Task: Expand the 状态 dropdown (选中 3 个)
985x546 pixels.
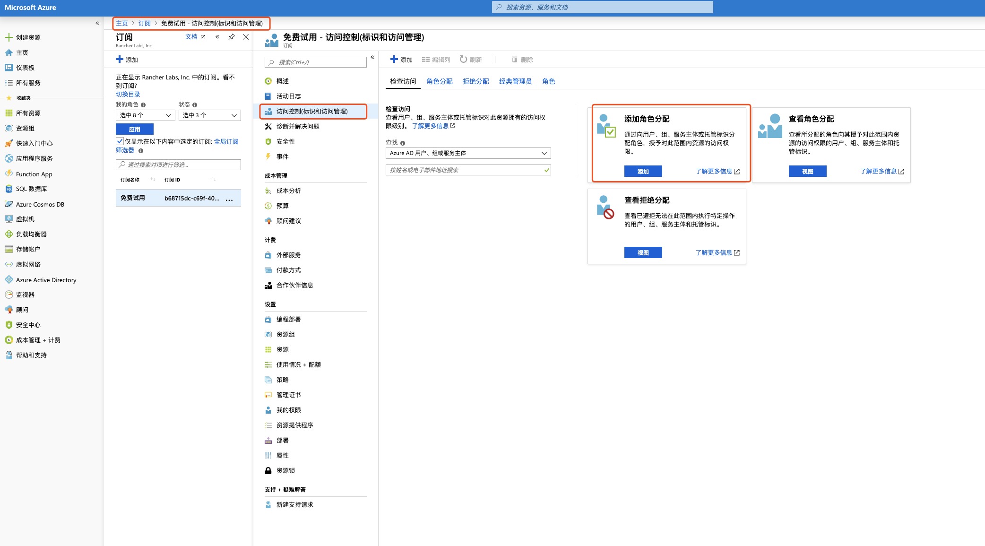Action: click(x=209, y=115)
